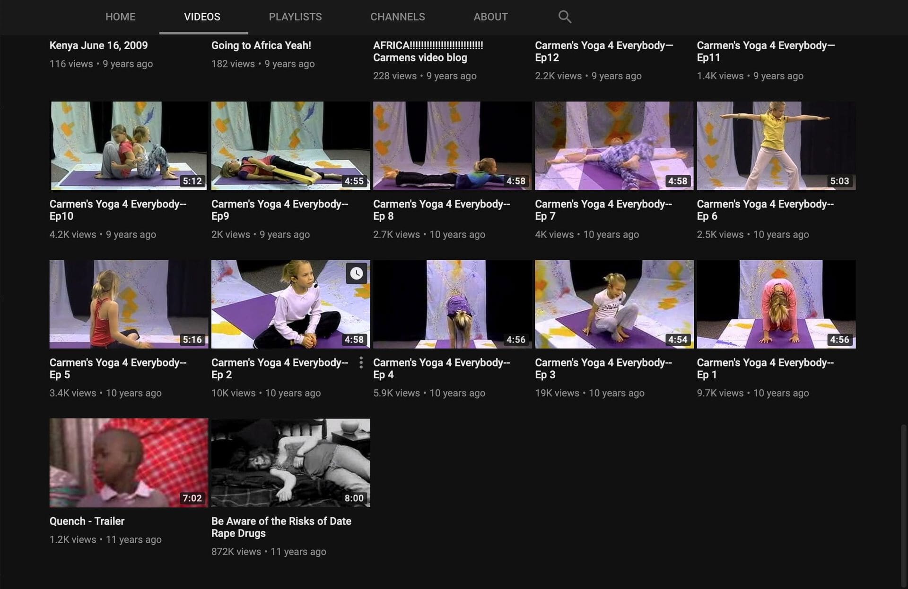Open title Carmen's Yoga 4 Everybody Ep 7
This screenshot has width=908, height=589.
coord(603,210)
